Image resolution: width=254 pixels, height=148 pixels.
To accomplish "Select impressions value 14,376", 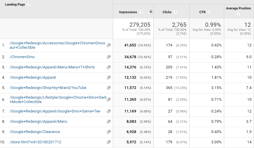I will (130, 67).
